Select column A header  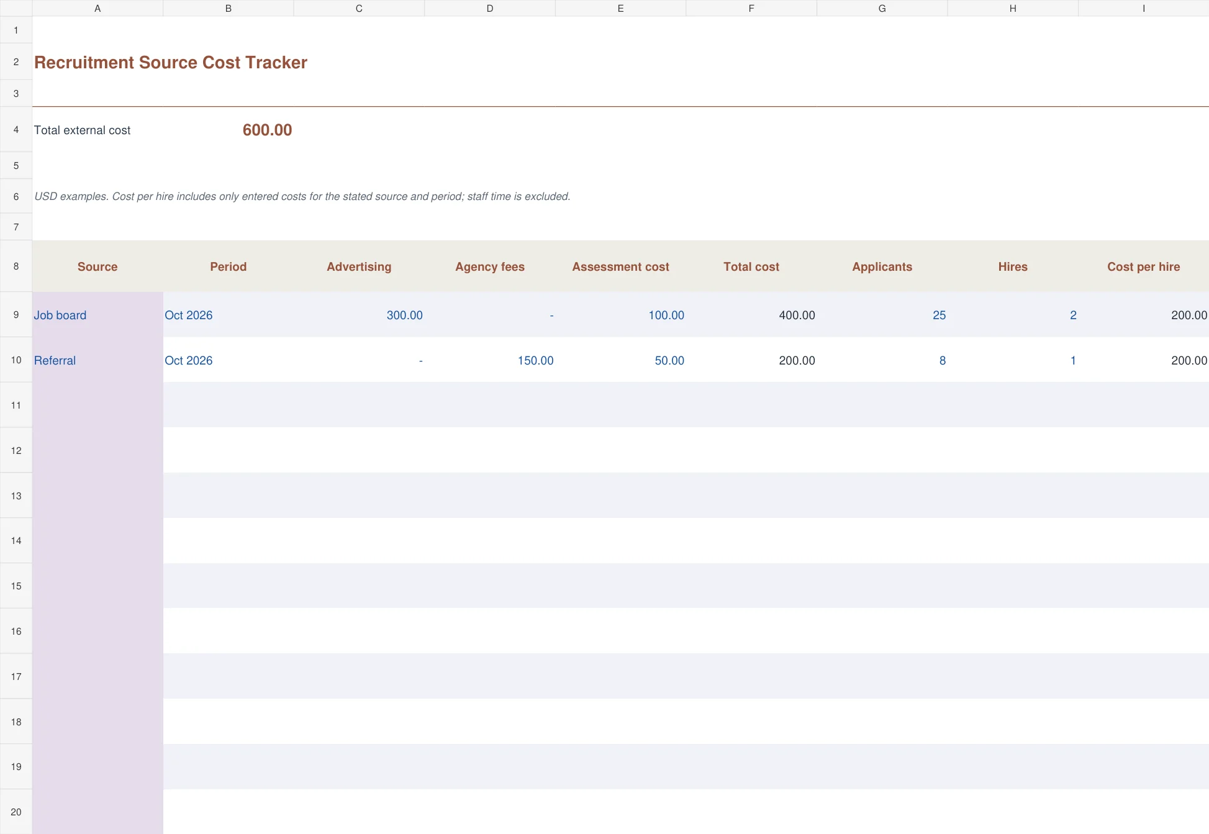pyautogui.click(x=97, y=8)
